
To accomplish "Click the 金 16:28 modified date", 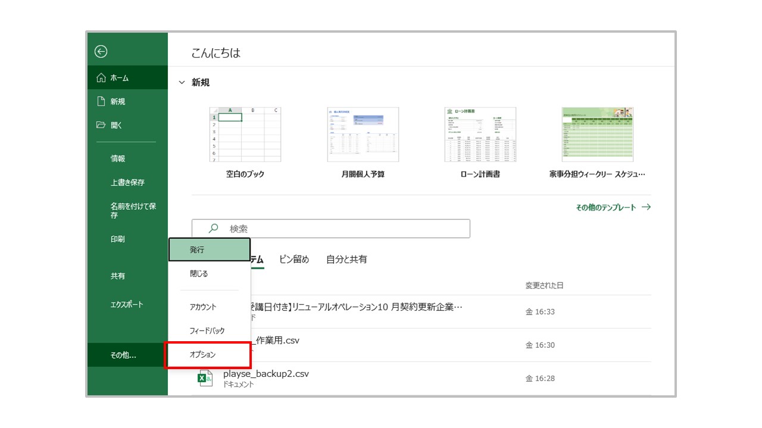I will (x=540, y=379).
